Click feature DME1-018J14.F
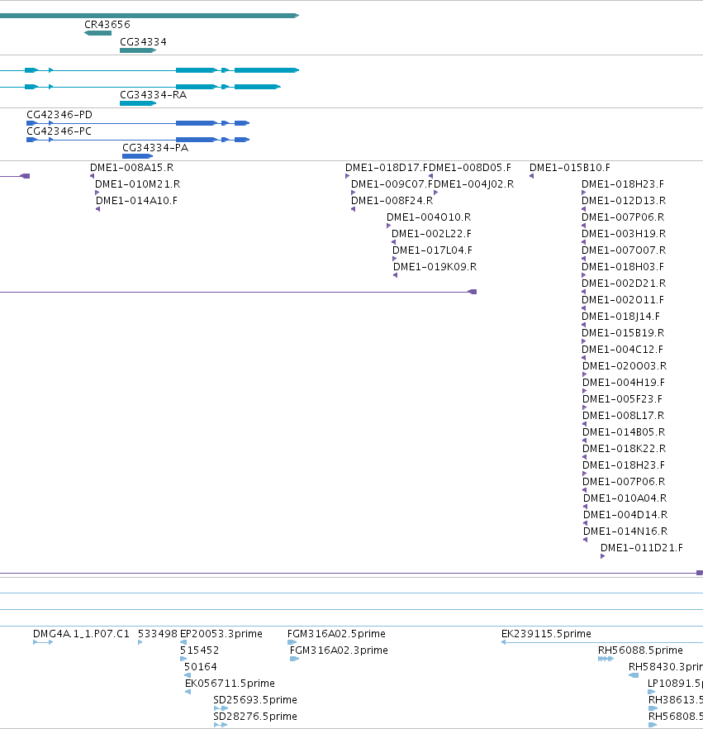 [620, 316]
